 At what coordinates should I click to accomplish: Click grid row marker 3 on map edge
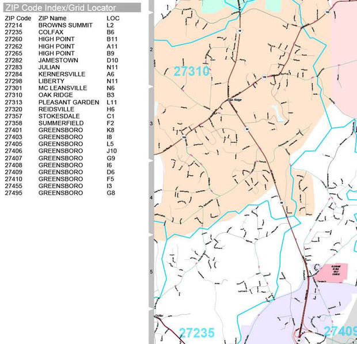point(151,124)
